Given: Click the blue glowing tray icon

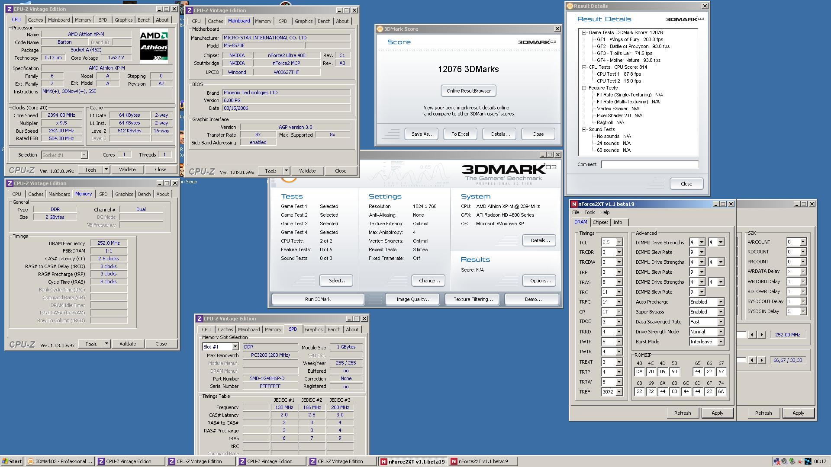Looking at the screenshot, I should click(x=808, y=461).
